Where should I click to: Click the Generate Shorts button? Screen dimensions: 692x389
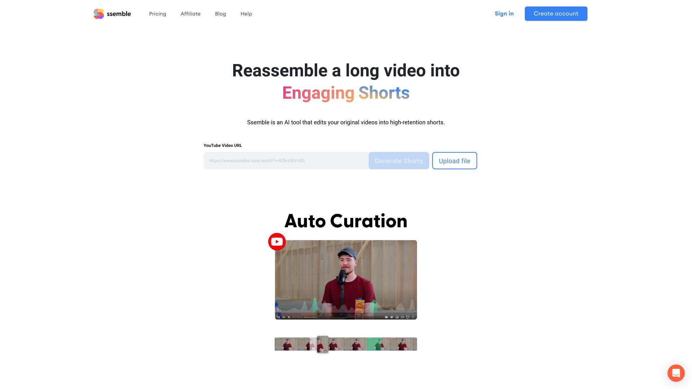pyautogui.click(x=399, y=161)
